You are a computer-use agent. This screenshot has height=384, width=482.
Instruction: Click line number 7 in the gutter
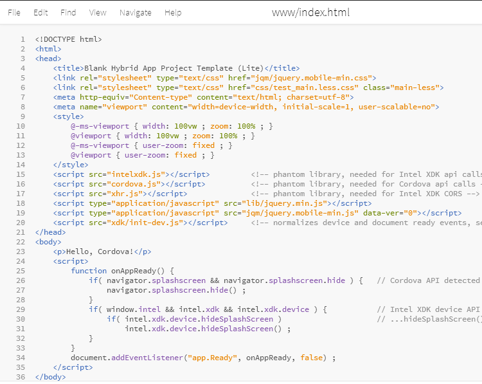pos(22,97)
